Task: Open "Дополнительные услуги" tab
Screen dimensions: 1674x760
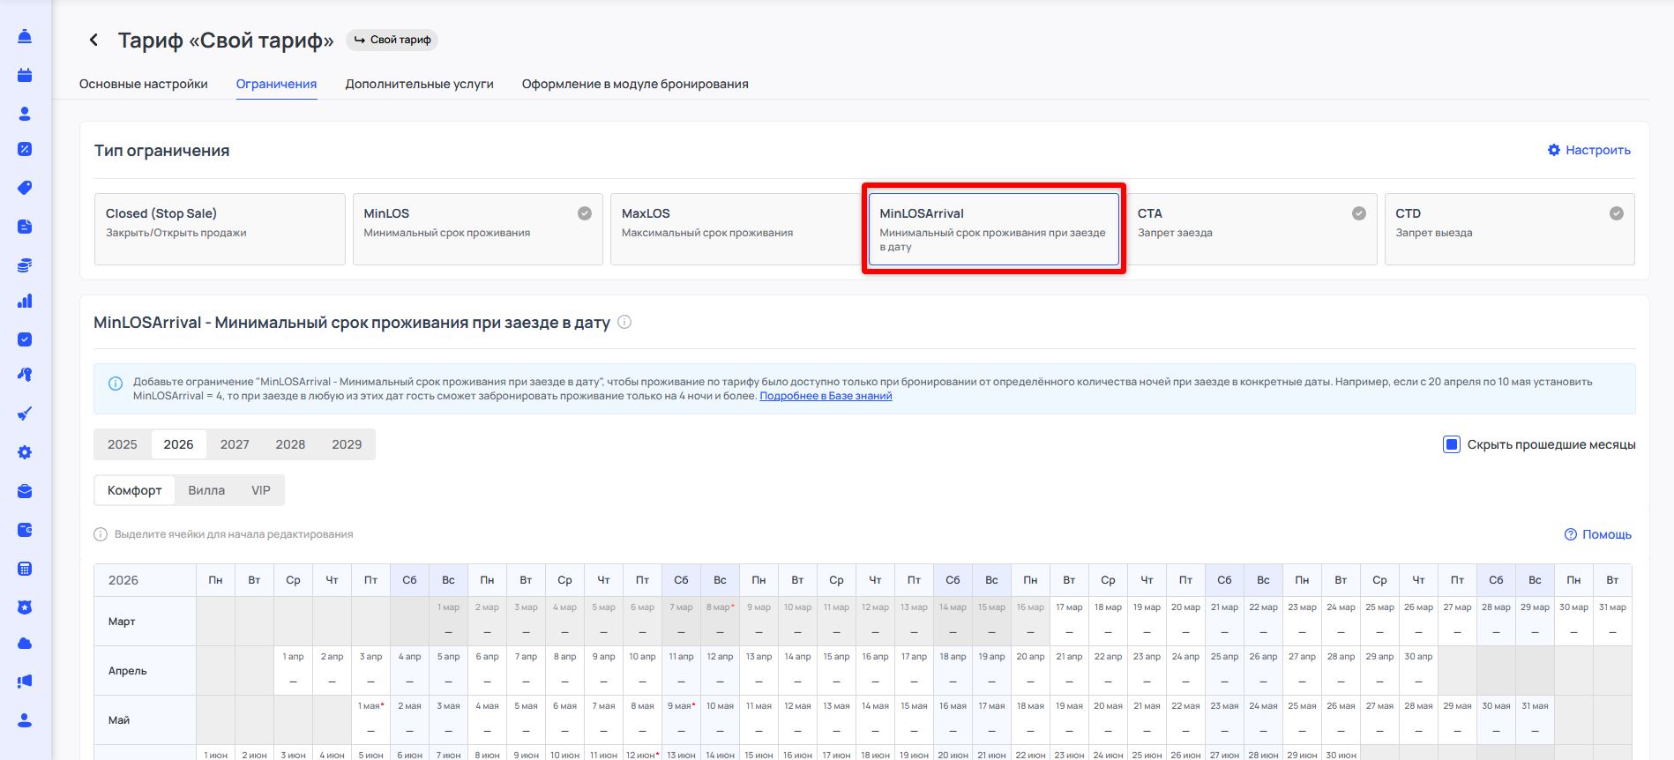Action: (419, 84)
